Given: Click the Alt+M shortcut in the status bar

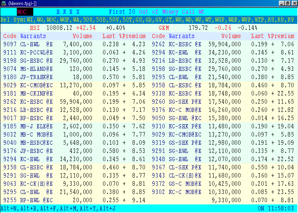Looking at the screenshot, I should pos(68,209).
